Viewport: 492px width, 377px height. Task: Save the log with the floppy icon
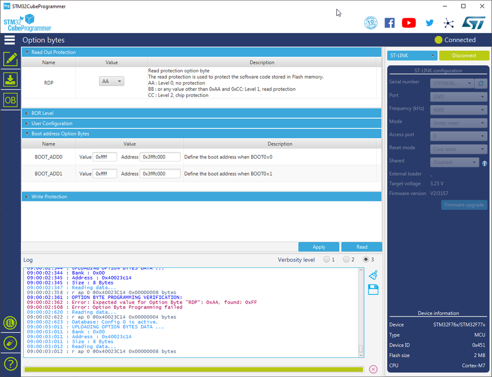pos(373,290)
